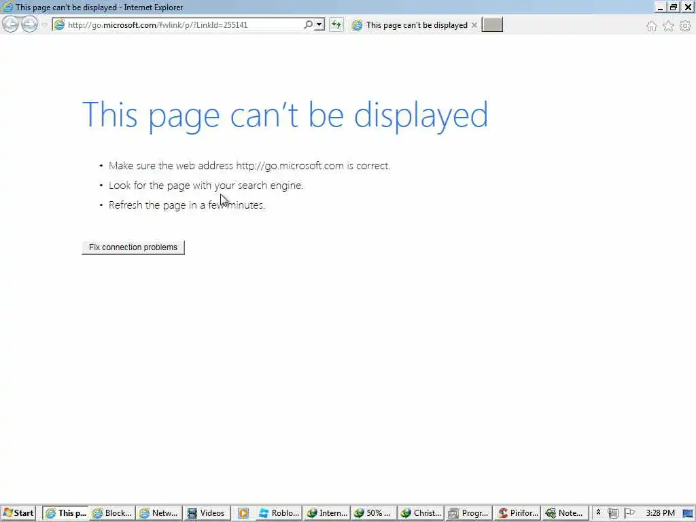Screen dimensions: 696x522
Task: Close the current tab with the X
Action: (x=474, y=25)
